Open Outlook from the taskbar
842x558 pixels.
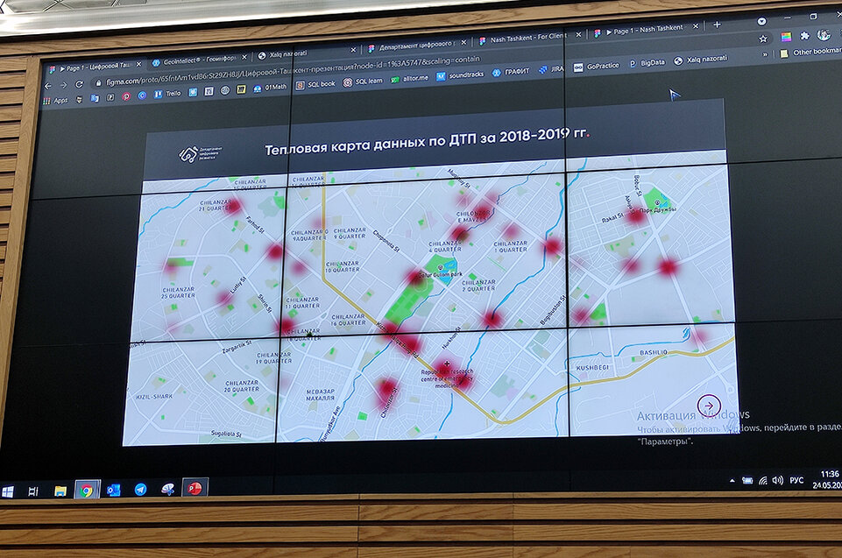(113, 490)
